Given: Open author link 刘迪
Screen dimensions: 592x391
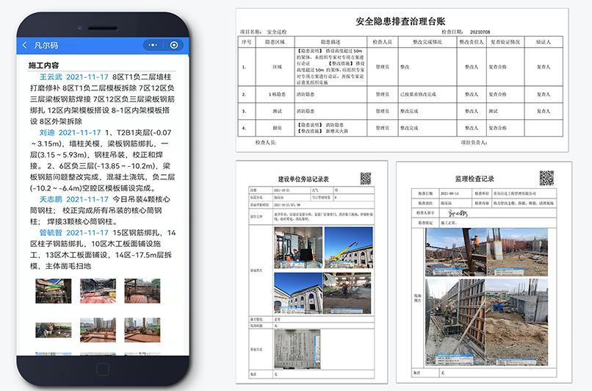Looking at the screenshot, I should click(x=47, y=132).
